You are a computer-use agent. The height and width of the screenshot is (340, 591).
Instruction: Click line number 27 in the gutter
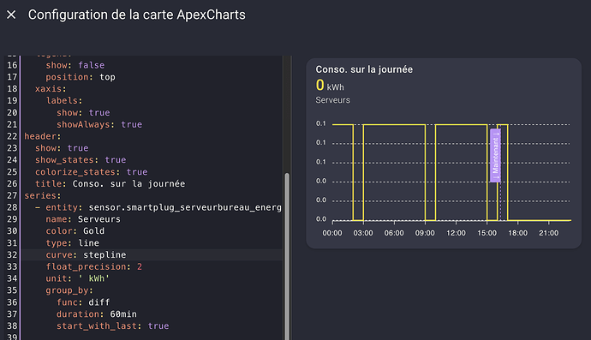click(x=12, y=195)
